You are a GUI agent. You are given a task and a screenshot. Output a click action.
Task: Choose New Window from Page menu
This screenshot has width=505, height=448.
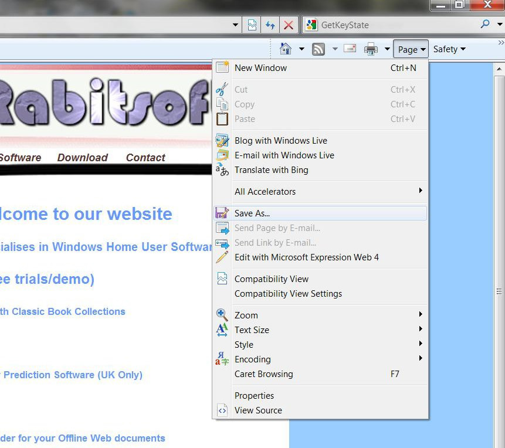click(x=320, y=67)
